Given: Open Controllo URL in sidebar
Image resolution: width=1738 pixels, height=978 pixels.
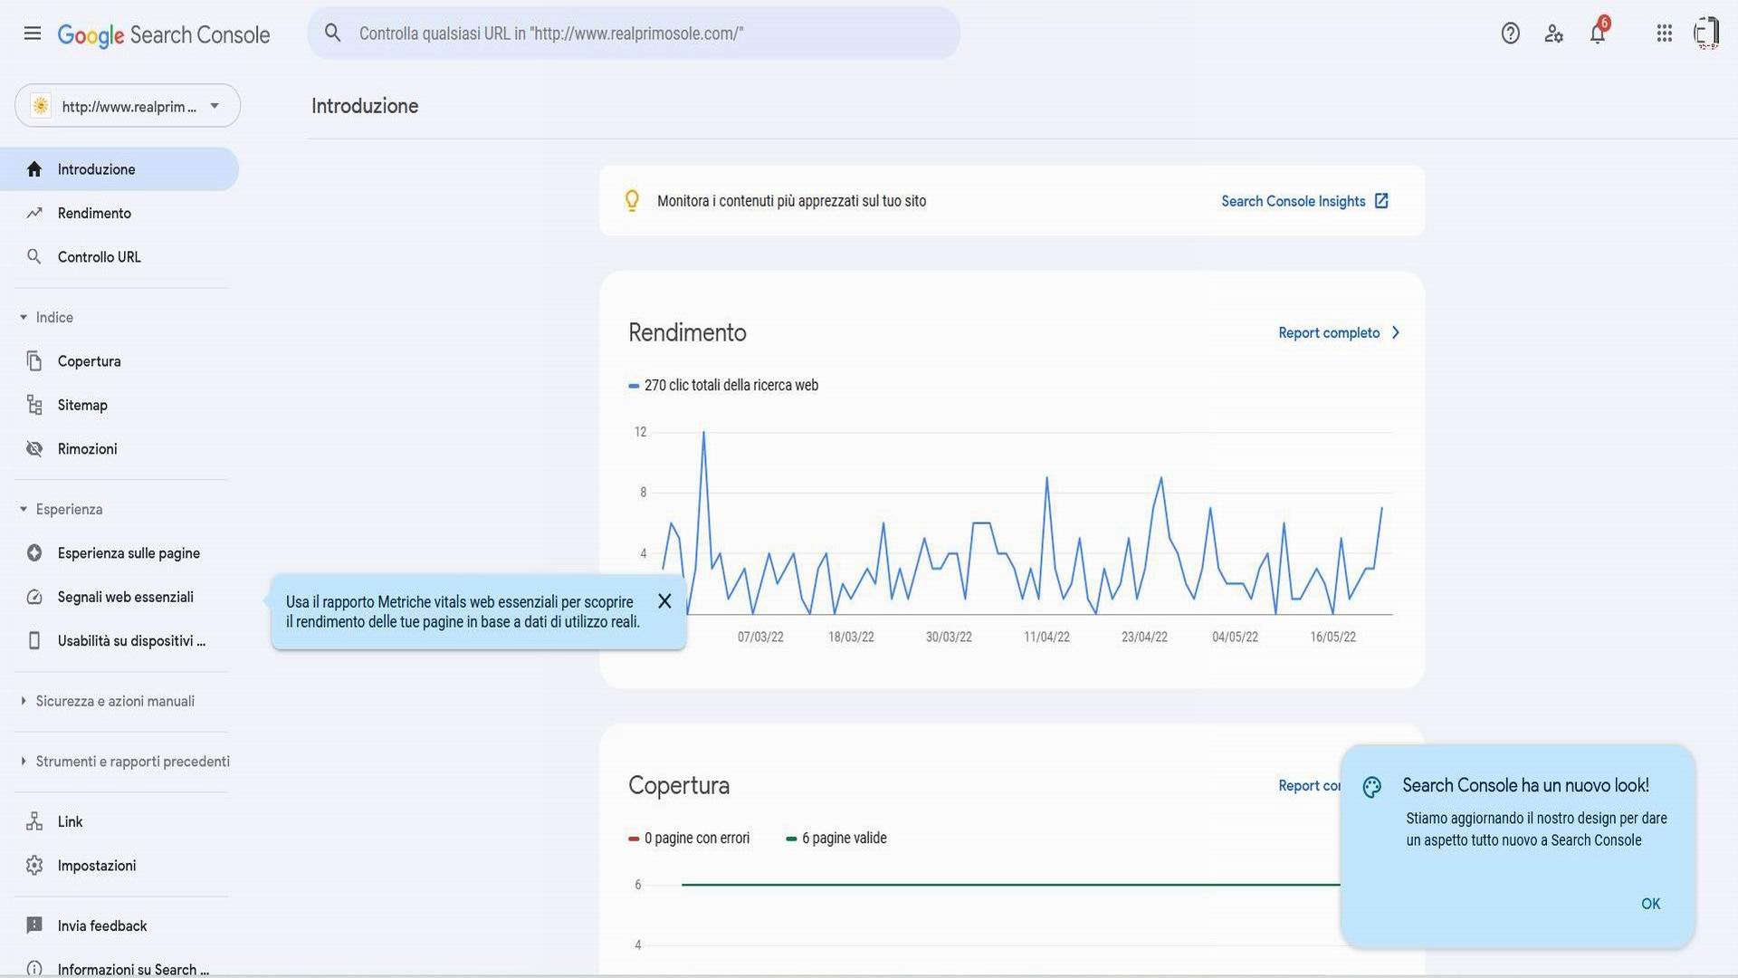Looking at the screenshot, I should click(119, 257).
